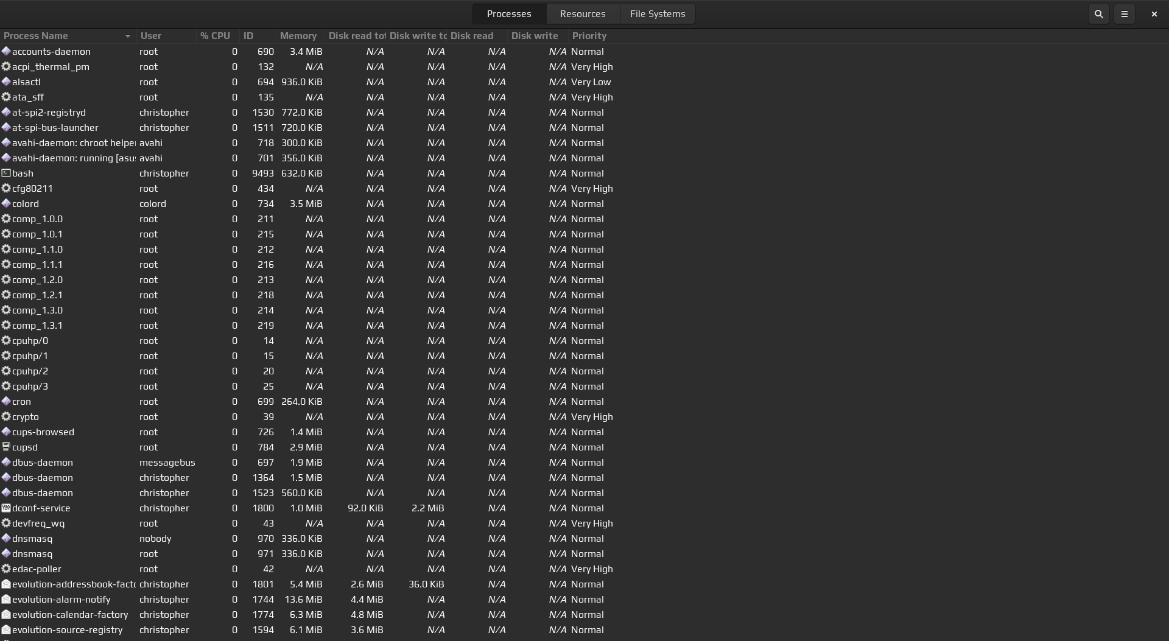Viewport: 1169px width, 641px height.
Task: Sort by the % CPU column header
Action: (215, 36)
